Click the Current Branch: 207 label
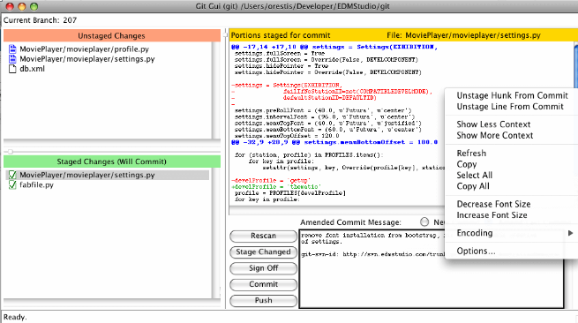 (x=41, y=20)
